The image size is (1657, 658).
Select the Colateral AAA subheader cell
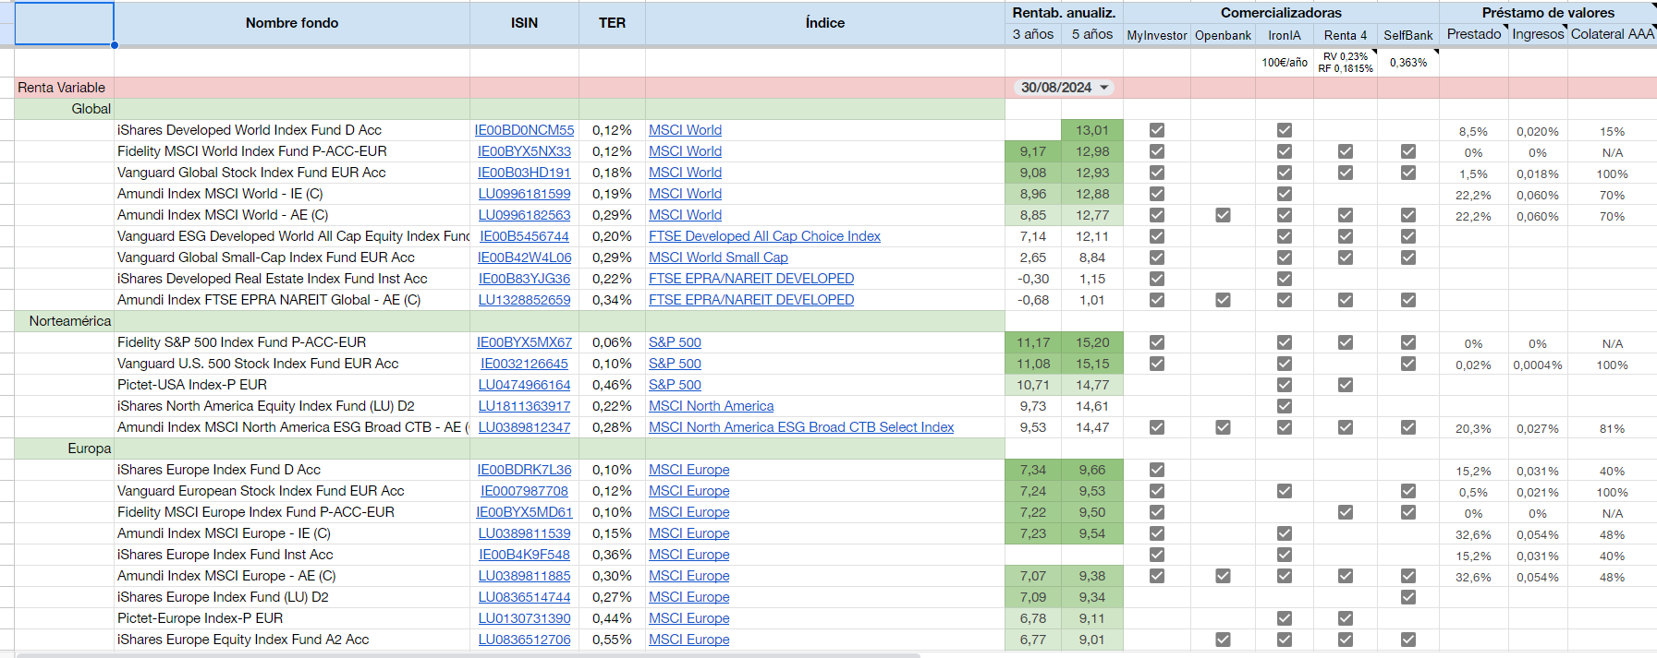pyautogui.click(x=1612, y=35)
